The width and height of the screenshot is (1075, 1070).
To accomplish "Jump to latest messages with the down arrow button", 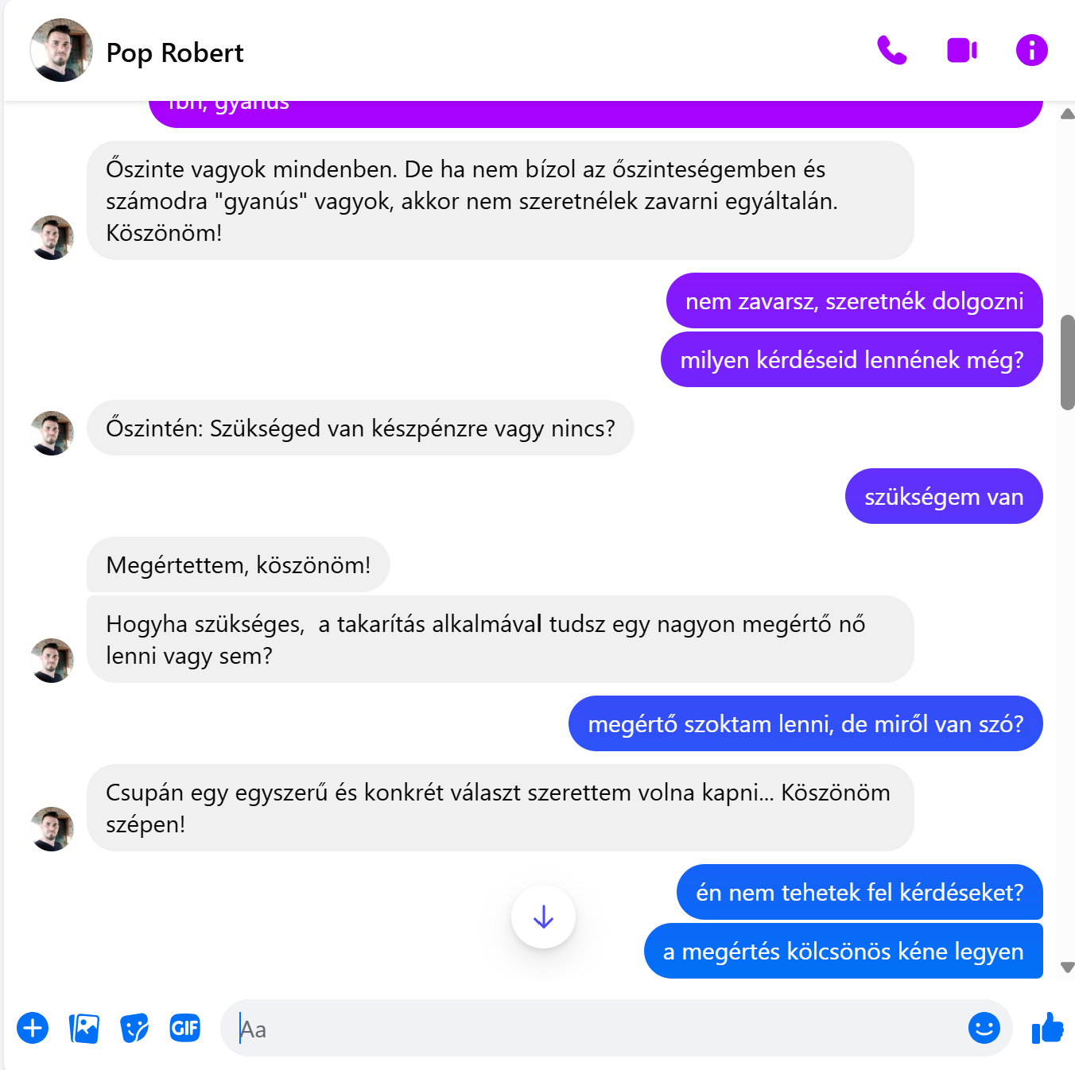I will 543,917.
